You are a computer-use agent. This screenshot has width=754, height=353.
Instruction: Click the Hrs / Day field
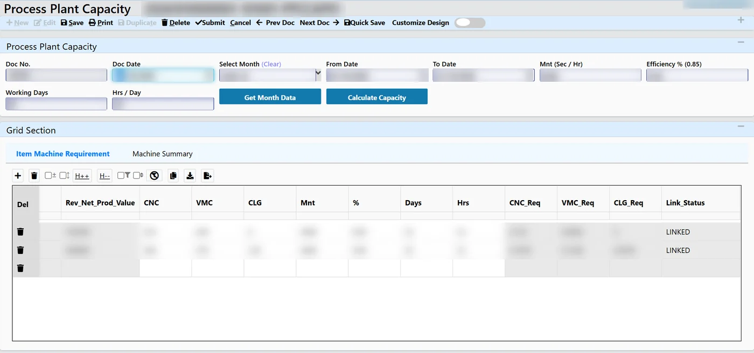(x=163, y=104)
